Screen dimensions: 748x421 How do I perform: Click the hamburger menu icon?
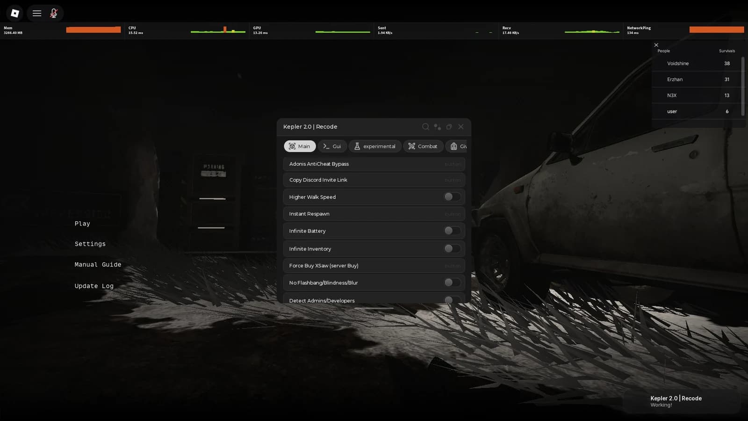click(x=37, y=13)
